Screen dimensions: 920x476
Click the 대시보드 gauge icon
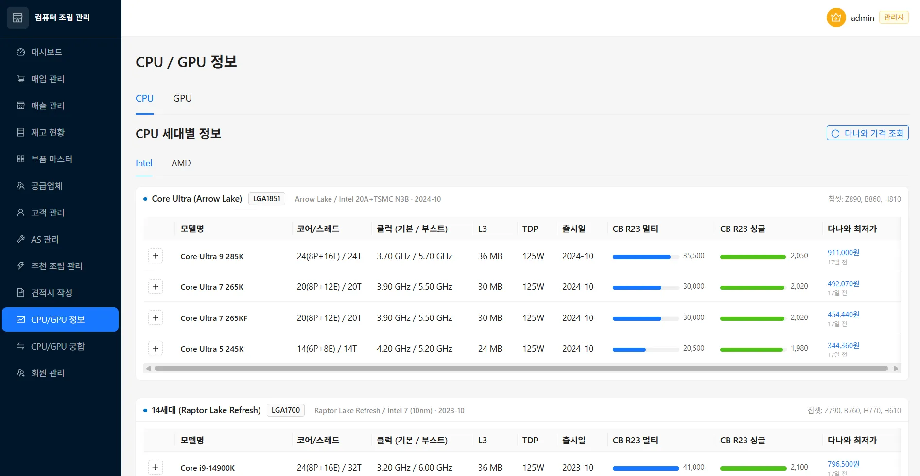click(21, 52)
